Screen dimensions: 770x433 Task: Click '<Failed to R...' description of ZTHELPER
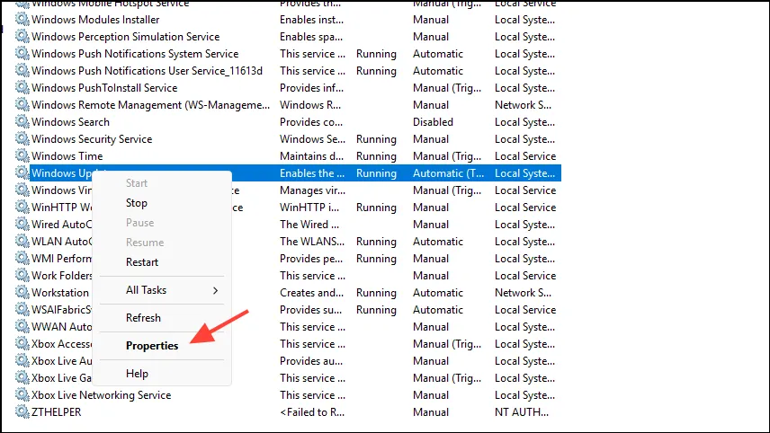coord(312,412)
